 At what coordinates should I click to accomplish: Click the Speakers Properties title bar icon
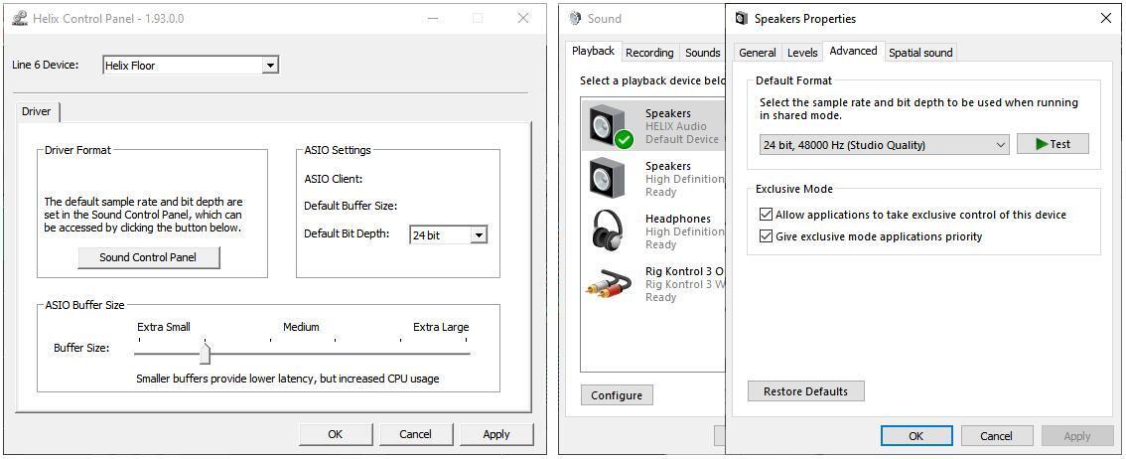[x=741, y=18]
